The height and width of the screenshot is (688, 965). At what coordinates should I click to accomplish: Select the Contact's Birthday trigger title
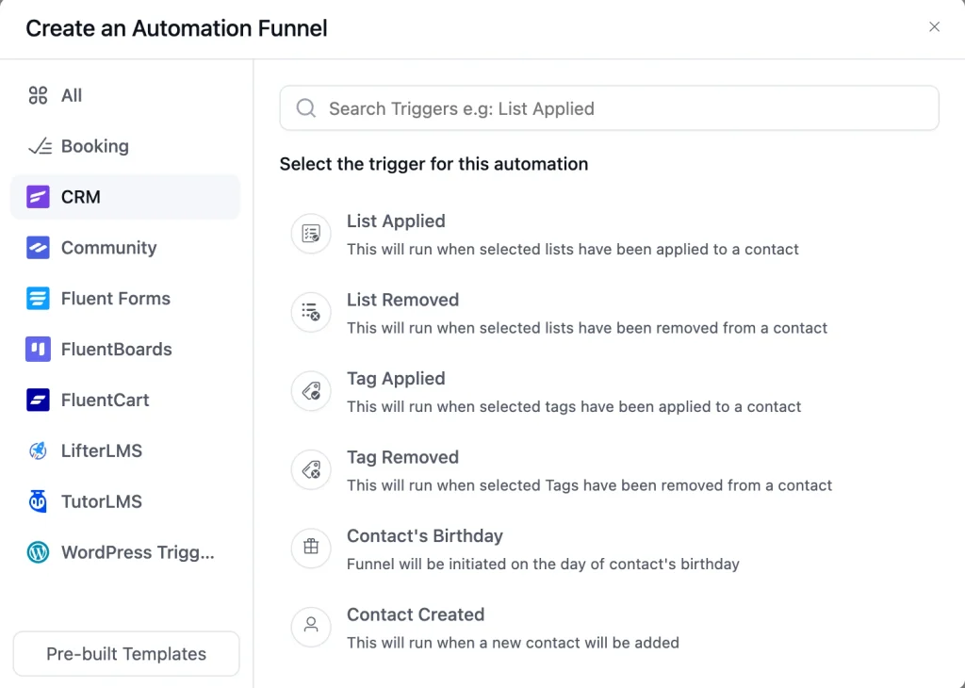pyautogui.click(x=425, y=536)
